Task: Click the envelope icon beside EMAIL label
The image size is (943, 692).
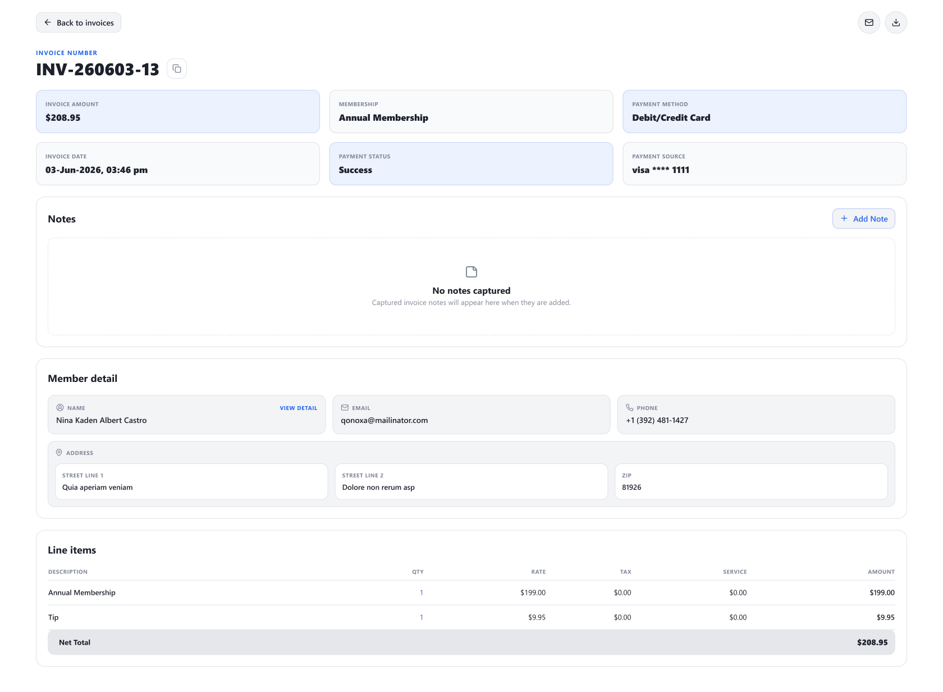Action: 345,408
